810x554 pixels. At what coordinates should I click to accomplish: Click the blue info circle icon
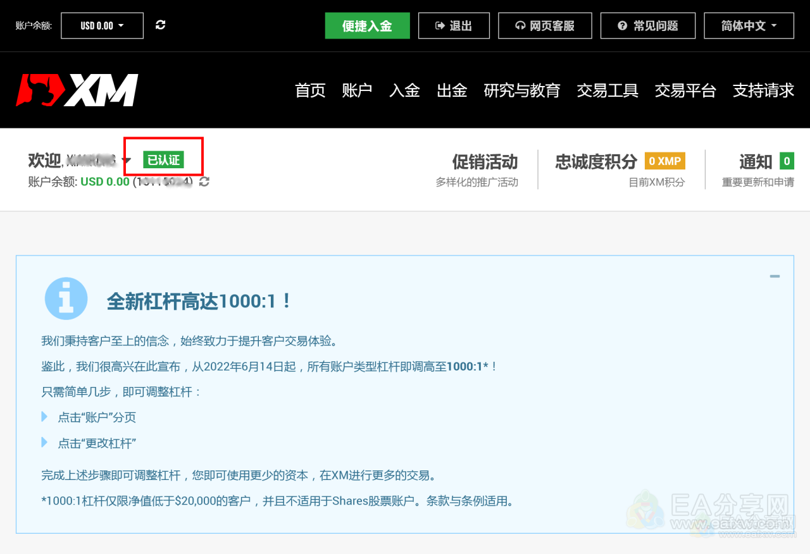[66, 299]
